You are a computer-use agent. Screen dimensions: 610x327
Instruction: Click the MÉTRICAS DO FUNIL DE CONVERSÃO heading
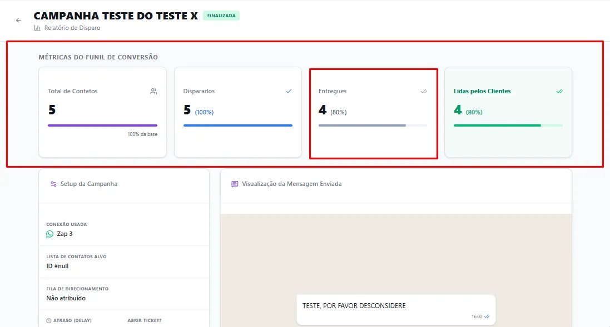coord(98,57)
